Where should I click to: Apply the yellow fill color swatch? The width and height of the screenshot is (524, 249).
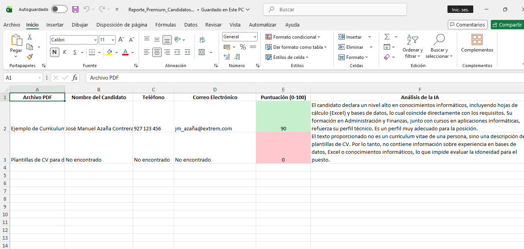[x=109, y=52]
